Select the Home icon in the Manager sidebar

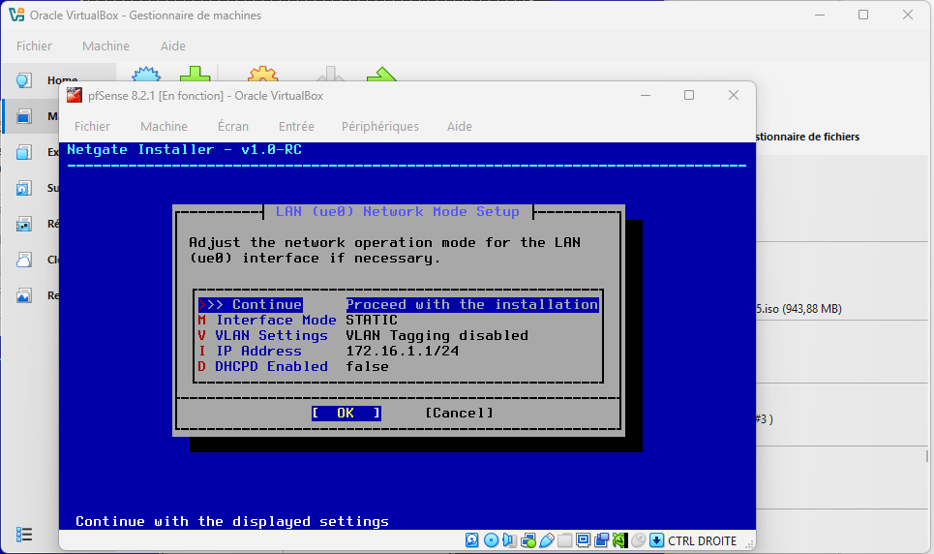coord(24,81)
